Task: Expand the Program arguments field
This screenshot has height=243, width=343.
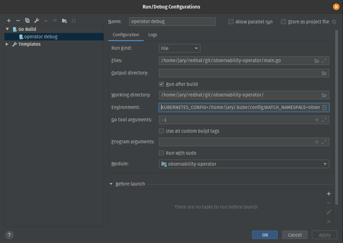Action: (324, 142)
